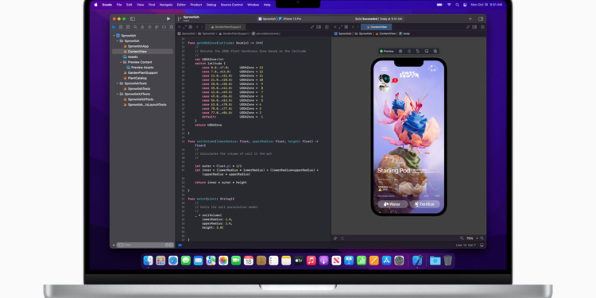Click percolate(volume:) breadcrumb in jump bar
Viewport: 596px width, 298px height.
click(265, 33)
